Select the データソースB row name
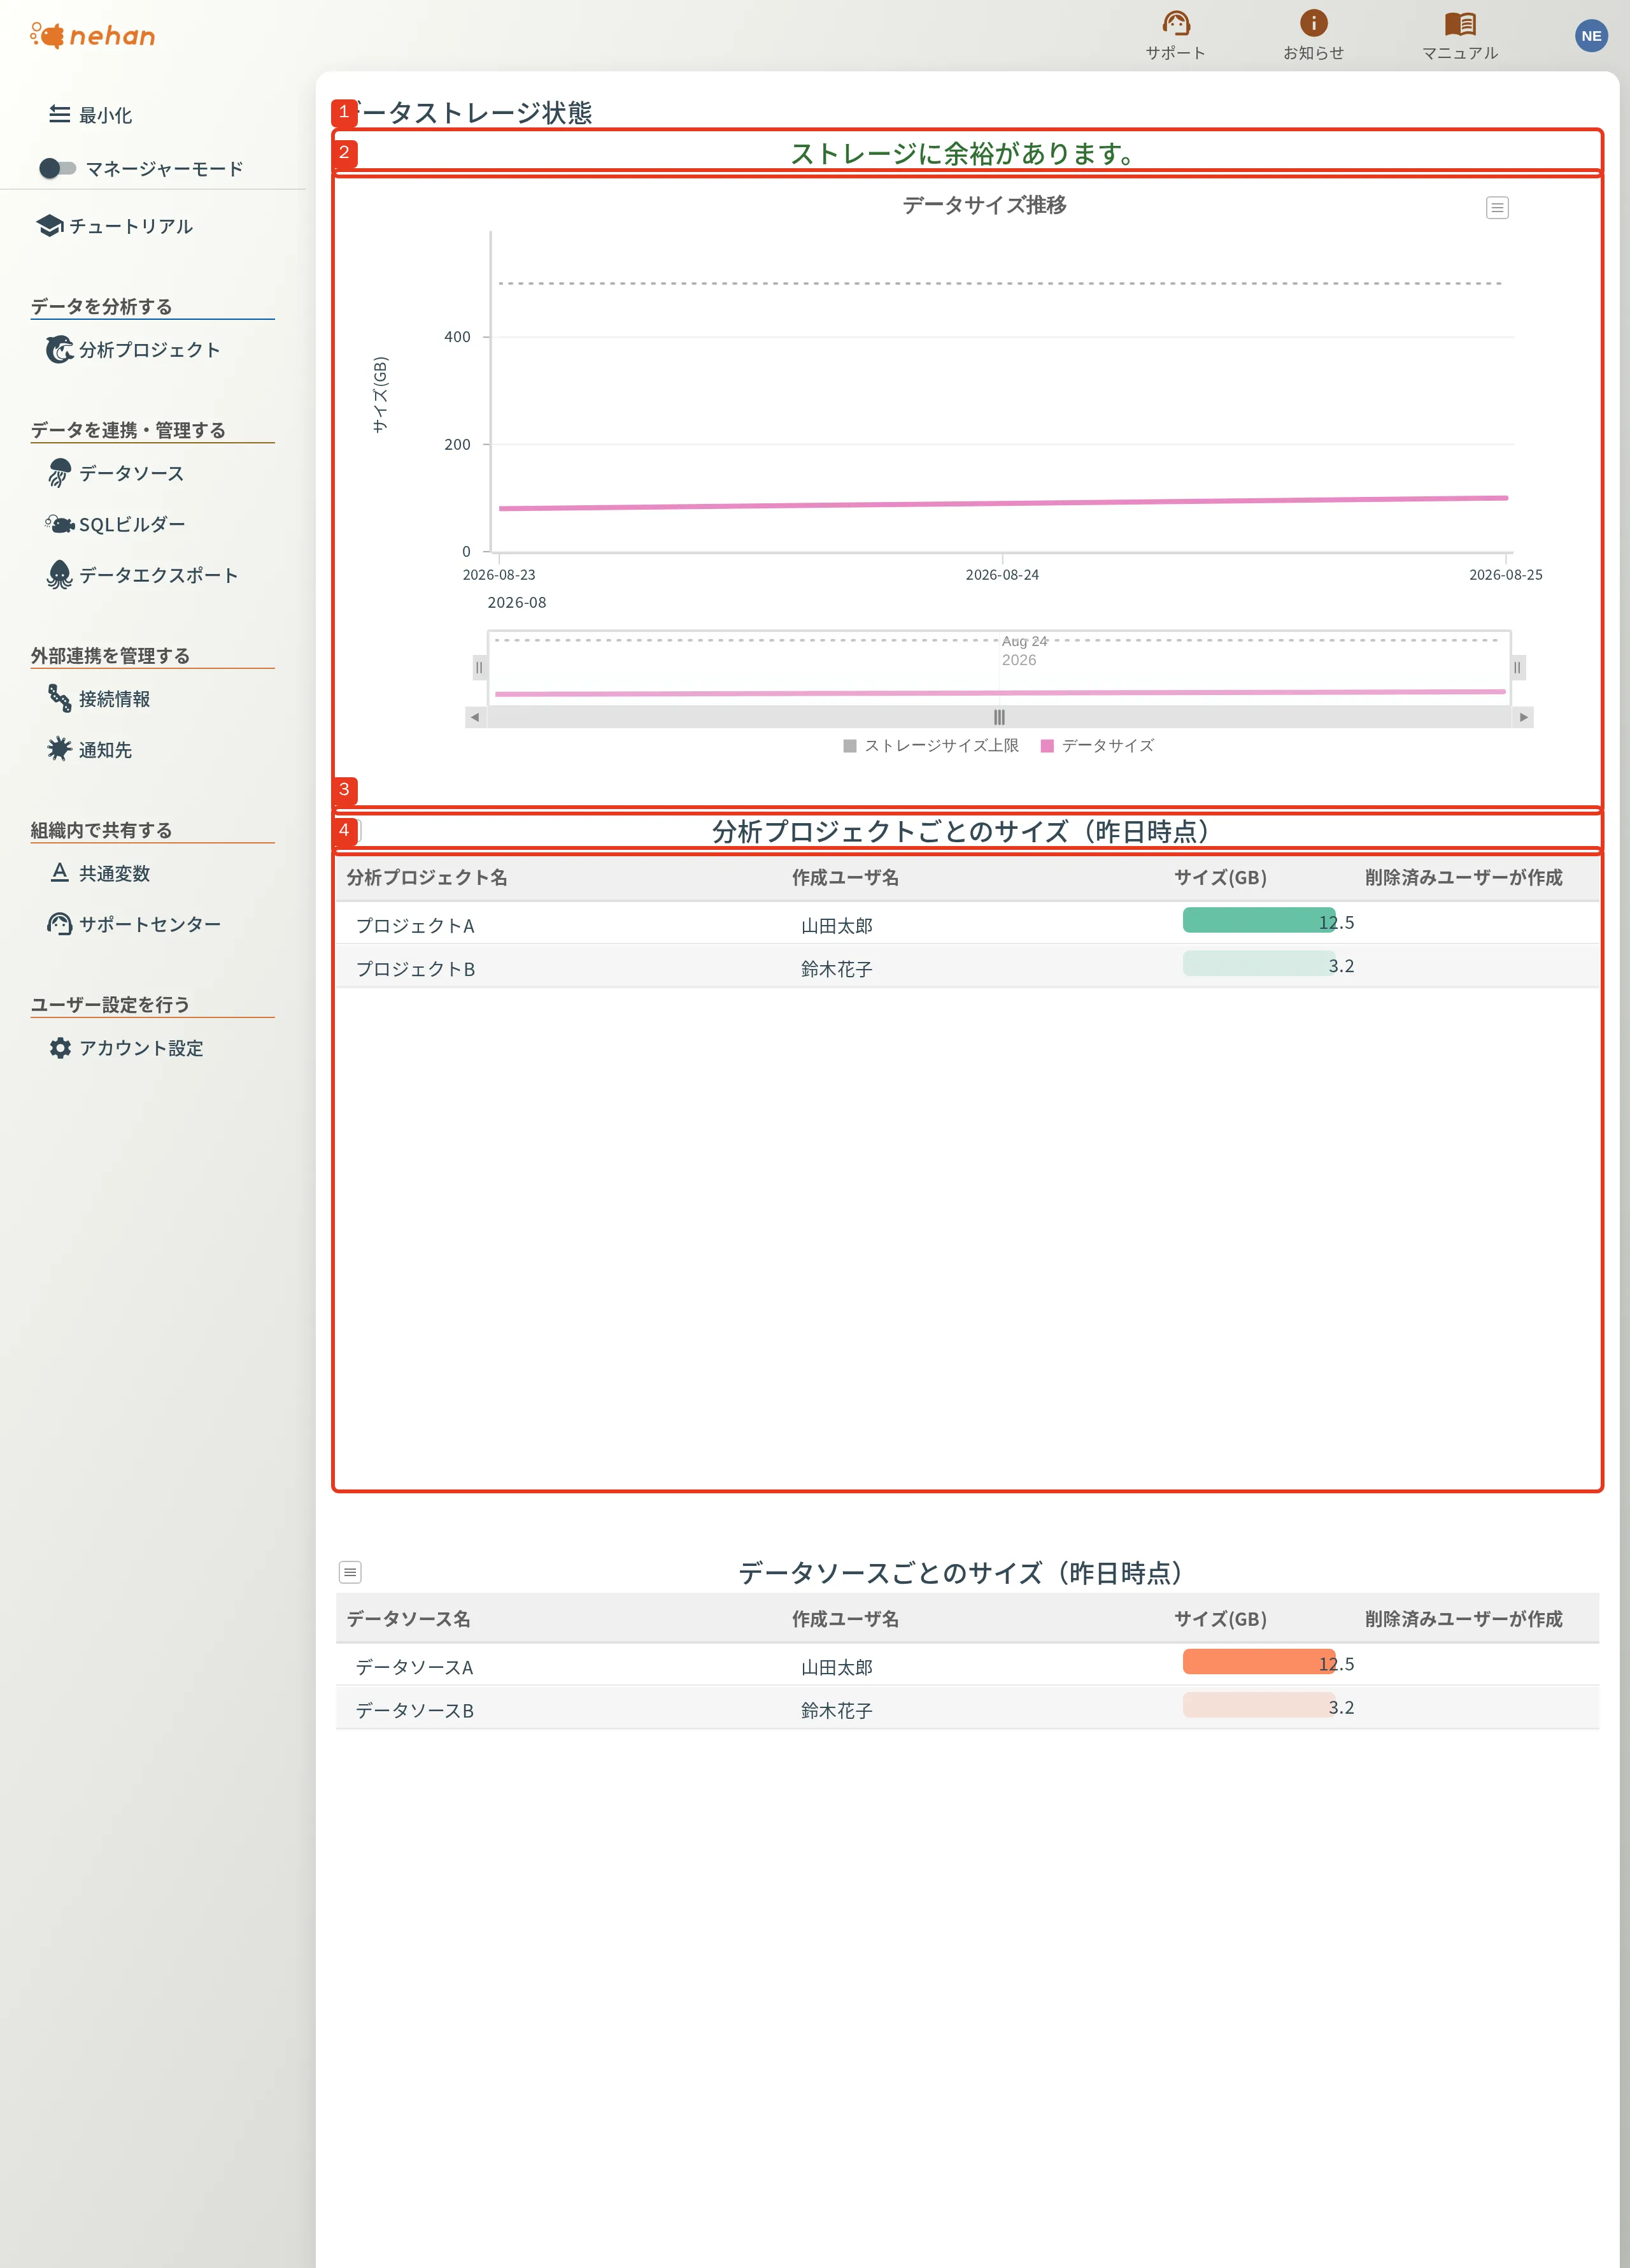 (x=414, y=1710)
